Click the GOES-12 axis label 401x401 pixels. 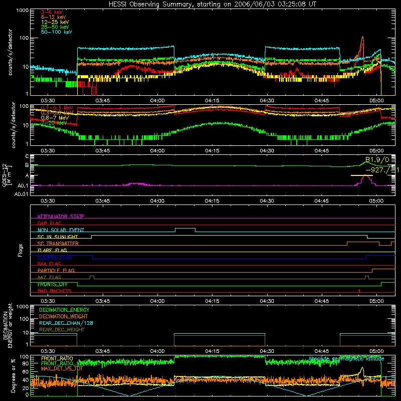7,175
